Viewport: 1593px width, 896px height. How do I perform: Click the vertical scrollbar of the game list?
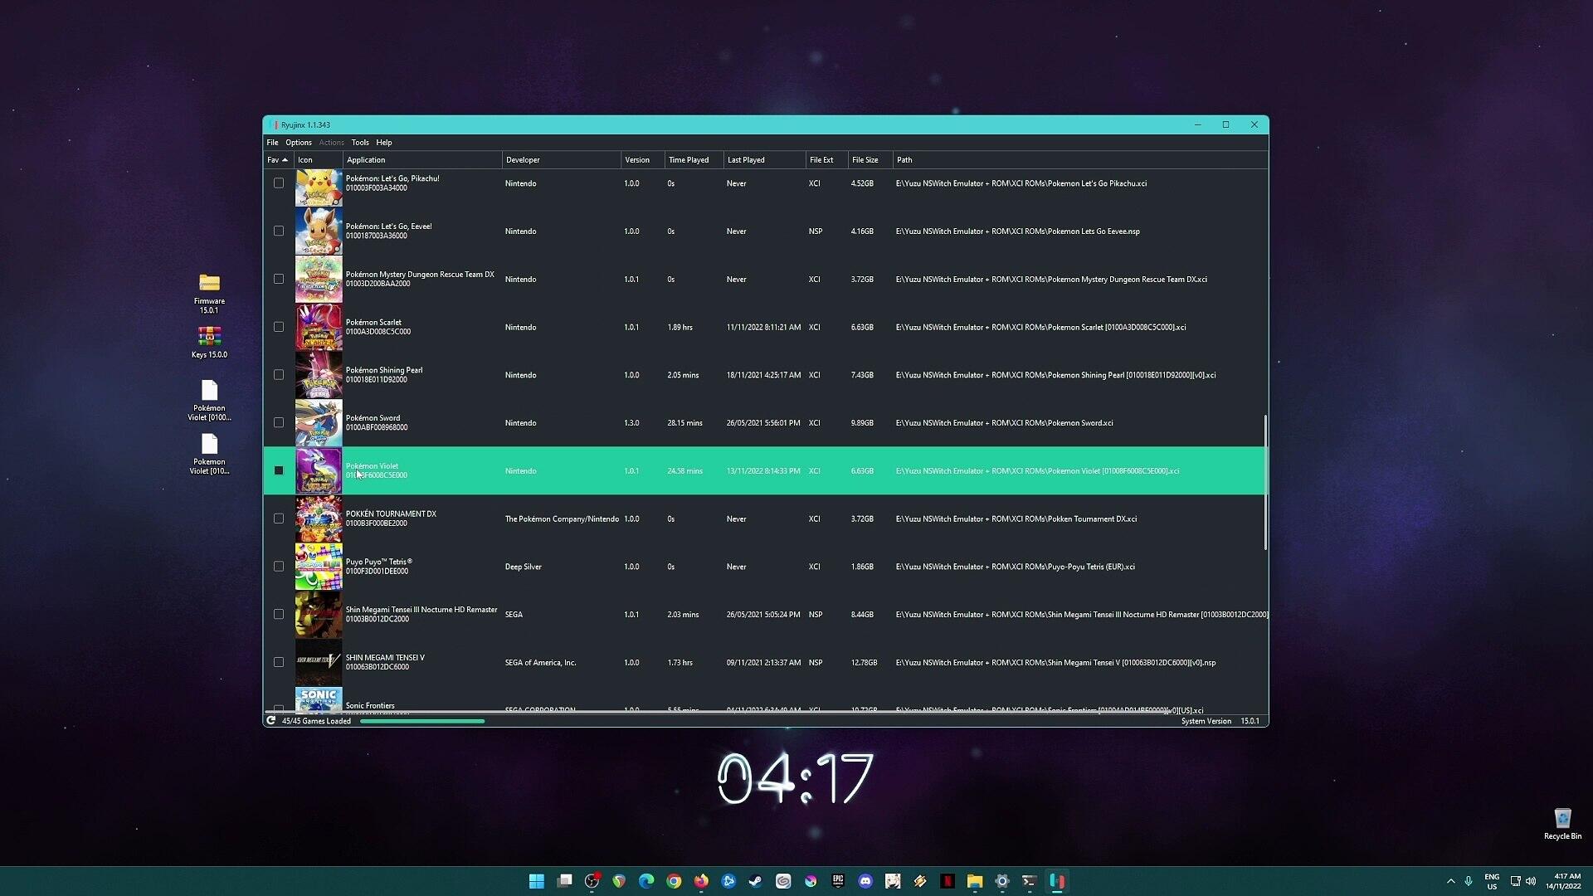click(1265, 481)
